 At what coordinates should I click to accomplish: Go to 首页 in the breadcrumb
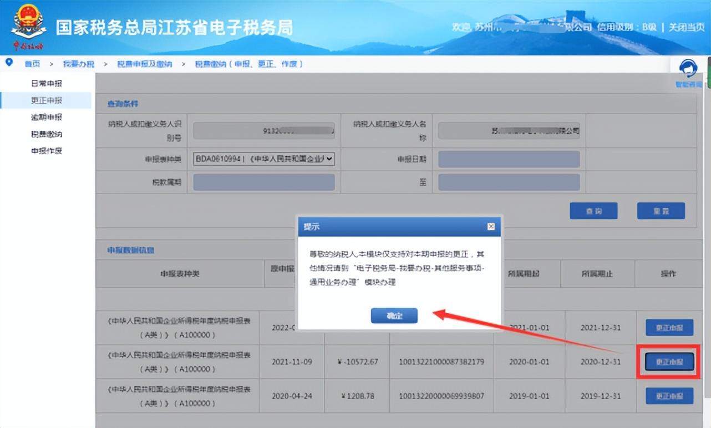[32, 64]
